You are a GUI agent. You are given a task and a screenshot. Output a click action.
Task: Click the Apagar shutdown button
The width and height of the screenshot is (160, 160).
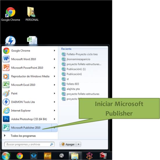(68, 144)
